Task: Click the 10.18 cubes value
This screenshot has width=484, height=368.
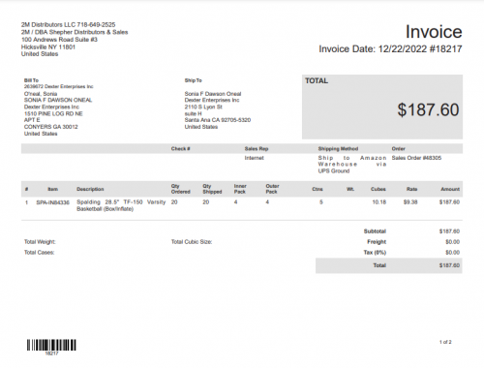Action: coord(378,202)
